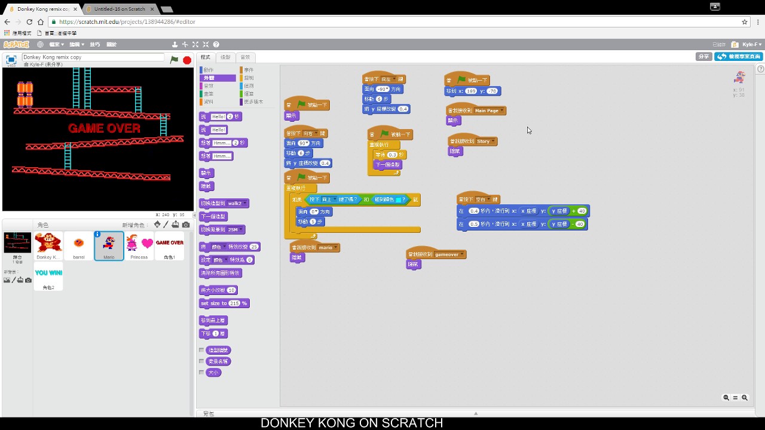This screenshot has width=765, height=430.
Task: Enable the backdrop name reporter checkbox
Action: click(x=201, y=361)
